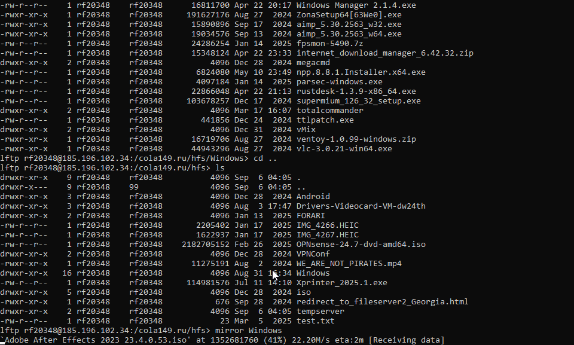This screenshot has width=574, height=345.
Task: Click the redirect_to_fileserver2_Georgia.html file name
Action: [x=382, y=302]
